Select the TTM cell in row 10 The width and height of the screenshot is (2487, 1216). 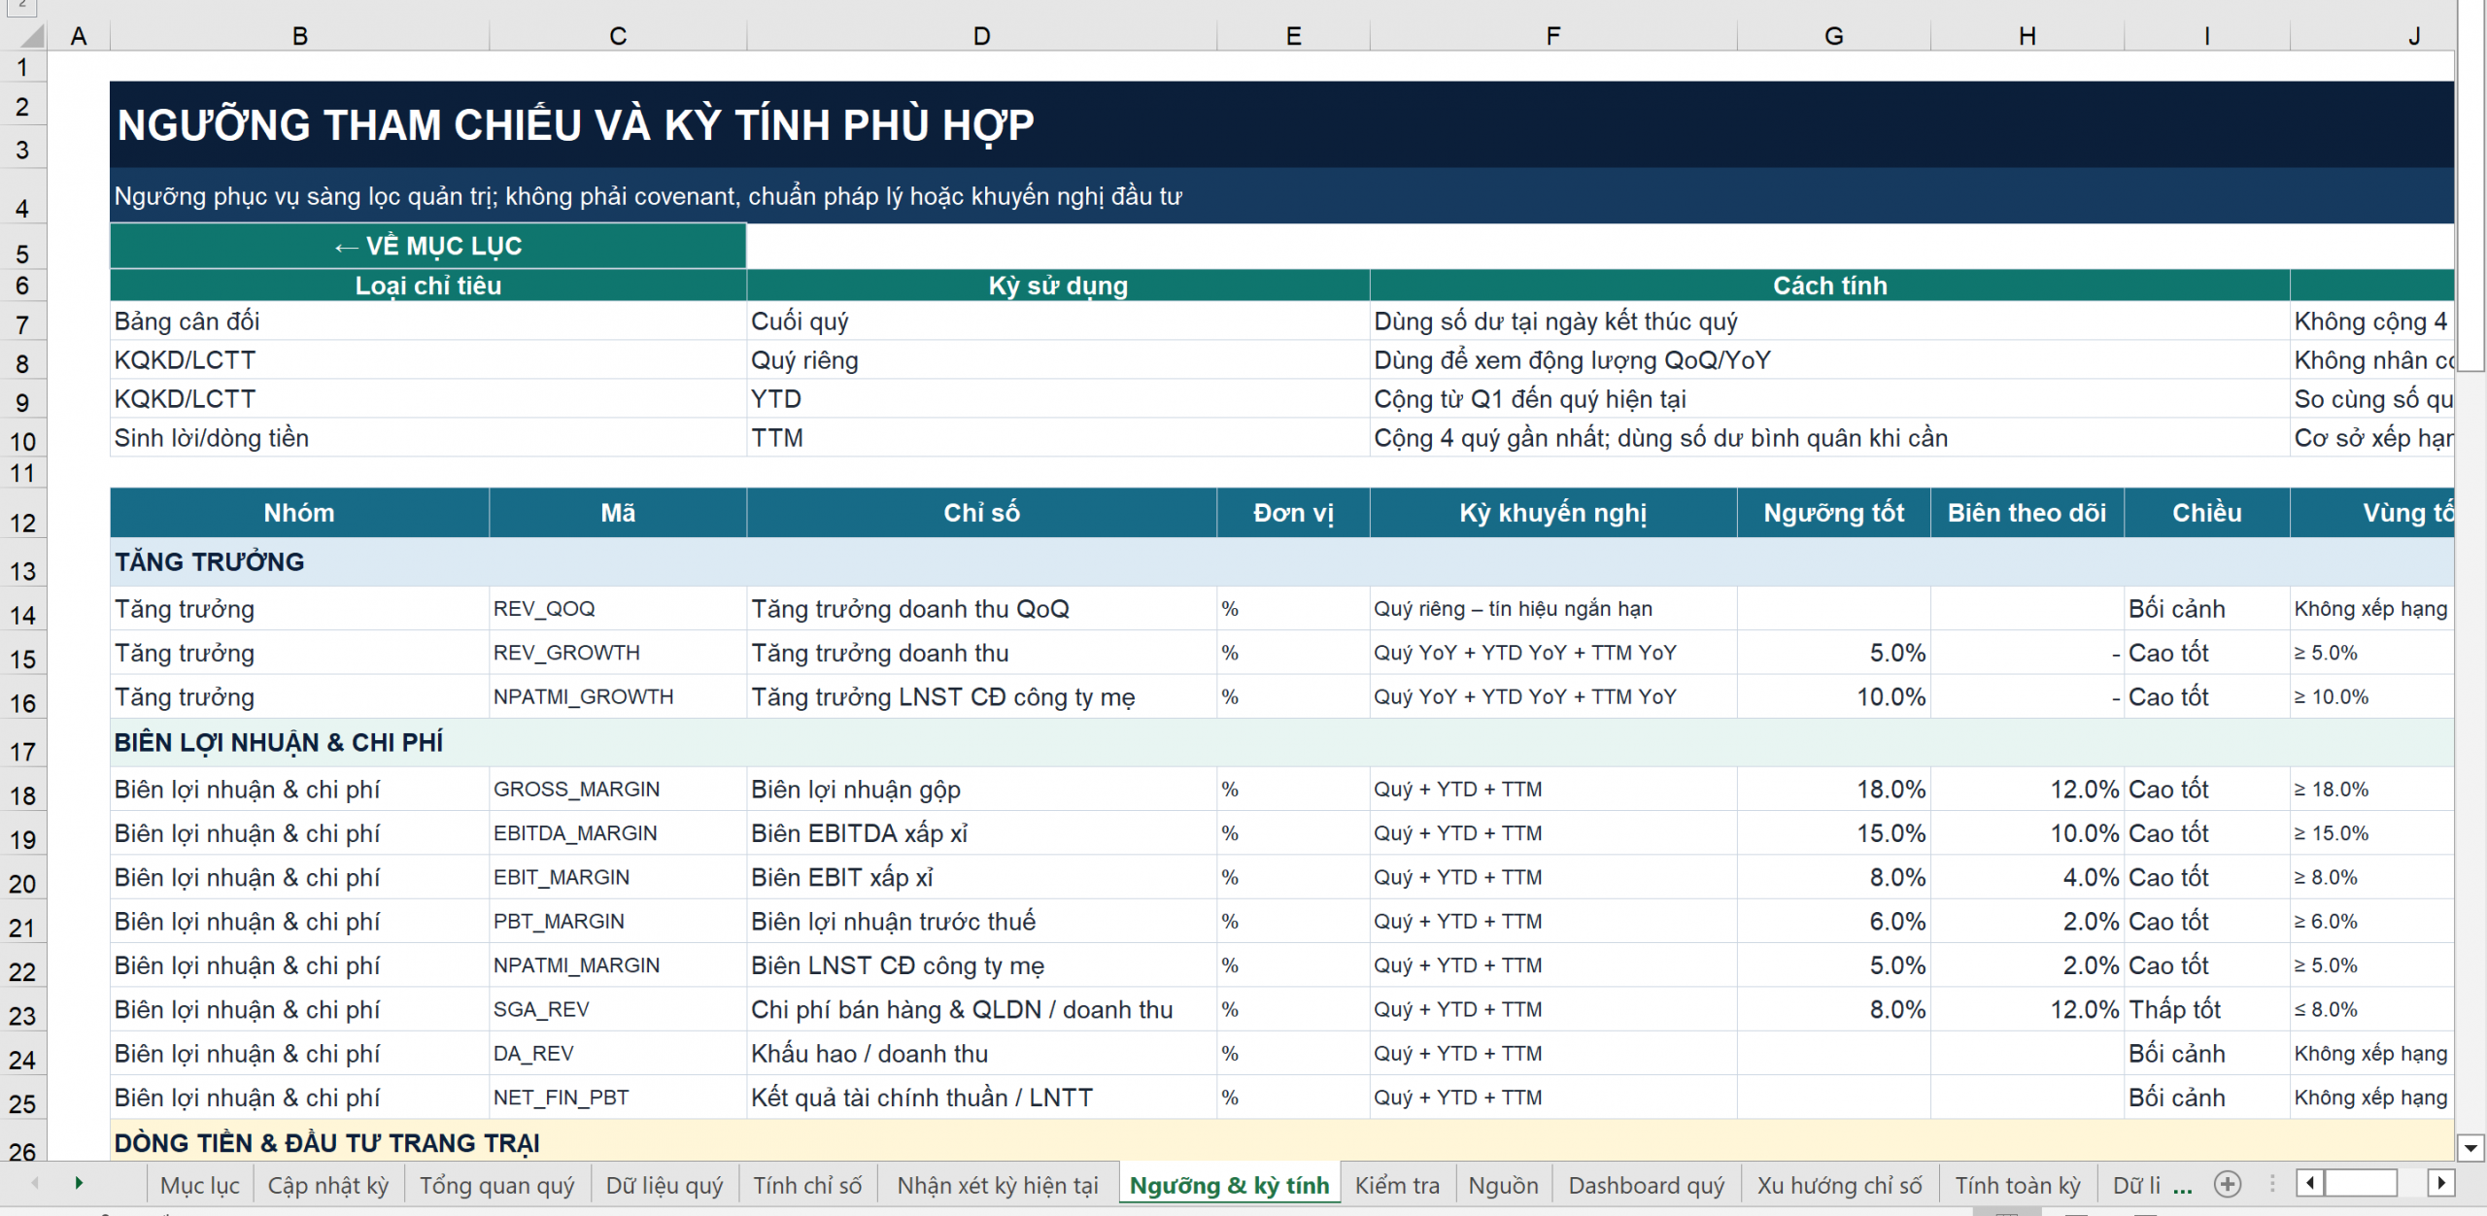tap(1058, 438)
